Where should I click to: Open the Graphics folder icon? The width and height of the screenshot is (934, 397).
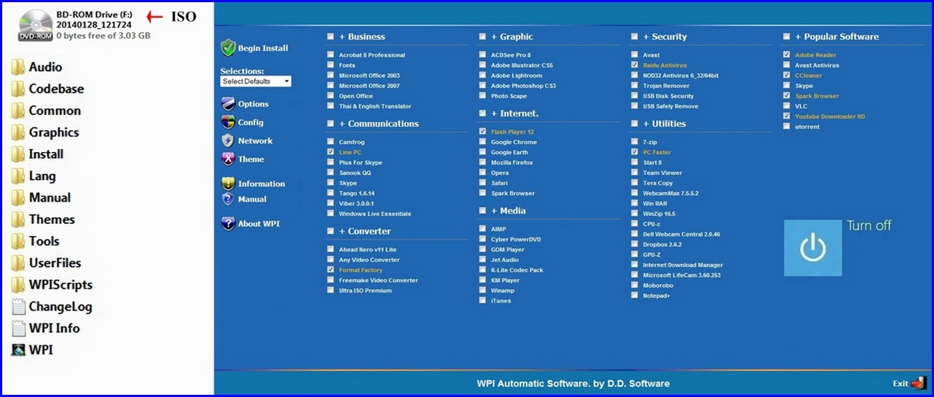click(18, 133)
